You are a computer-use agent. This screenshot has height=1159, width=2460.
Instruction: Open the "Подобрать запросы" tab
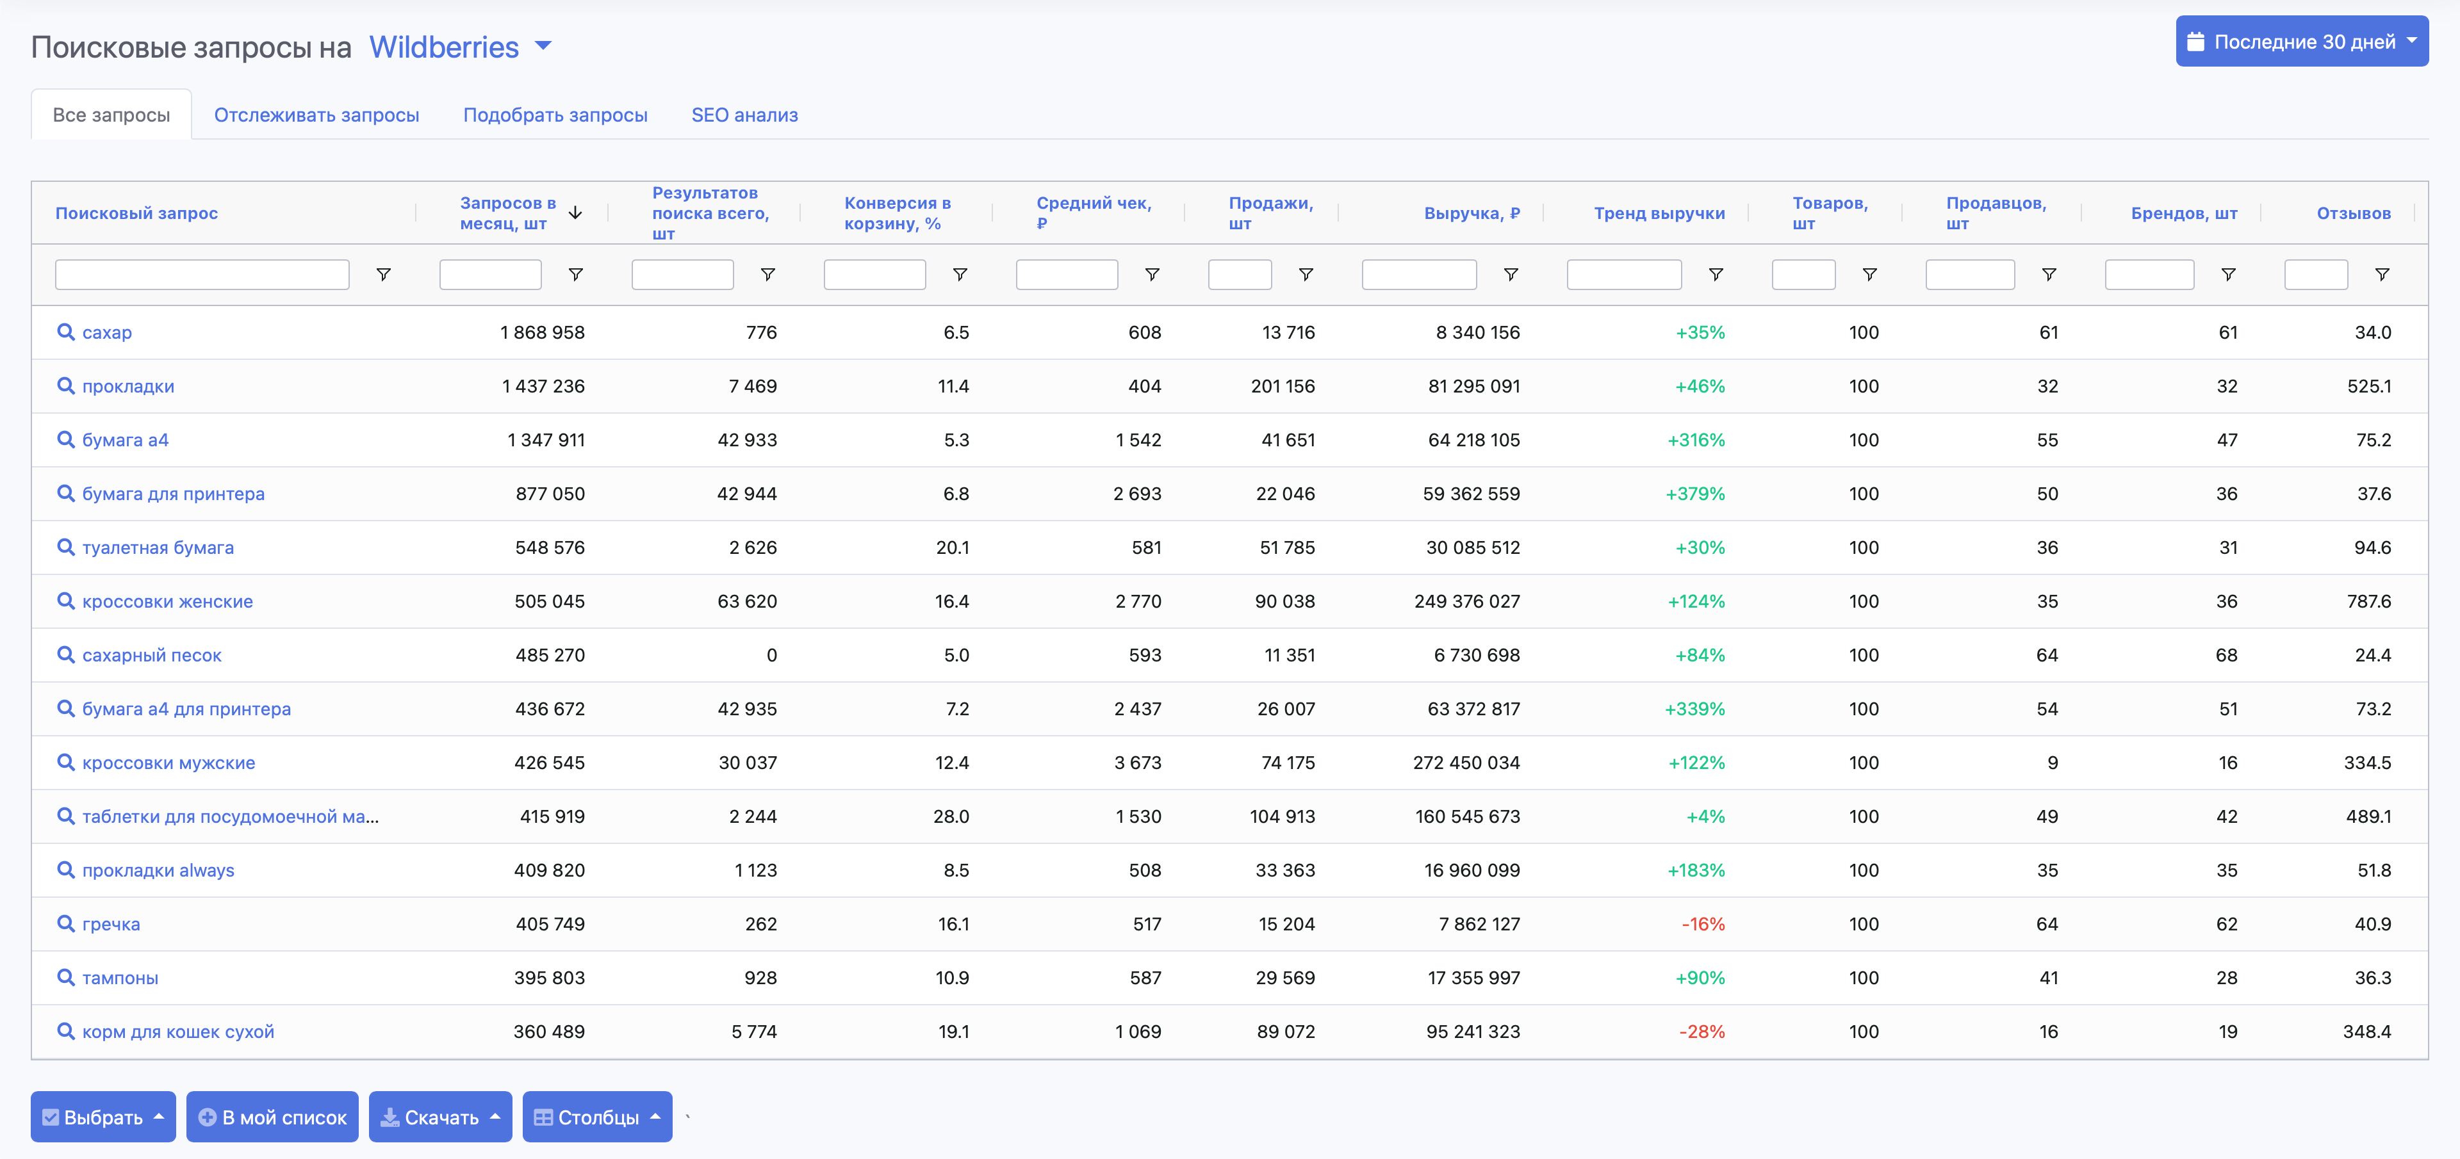555,115
